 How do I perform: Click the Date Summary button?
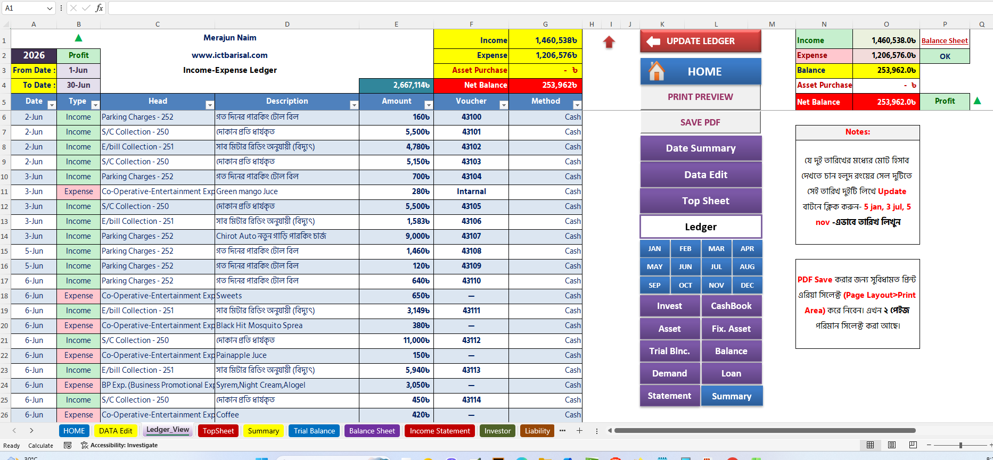point(701,148)
